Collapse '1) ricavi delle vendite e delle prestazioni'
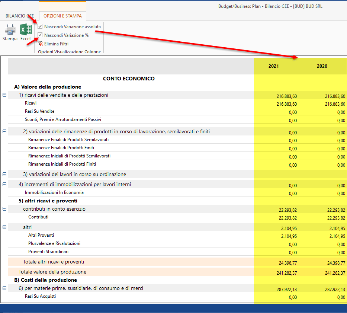This screenshot has height=313, width=347. [x=4, y=95]
